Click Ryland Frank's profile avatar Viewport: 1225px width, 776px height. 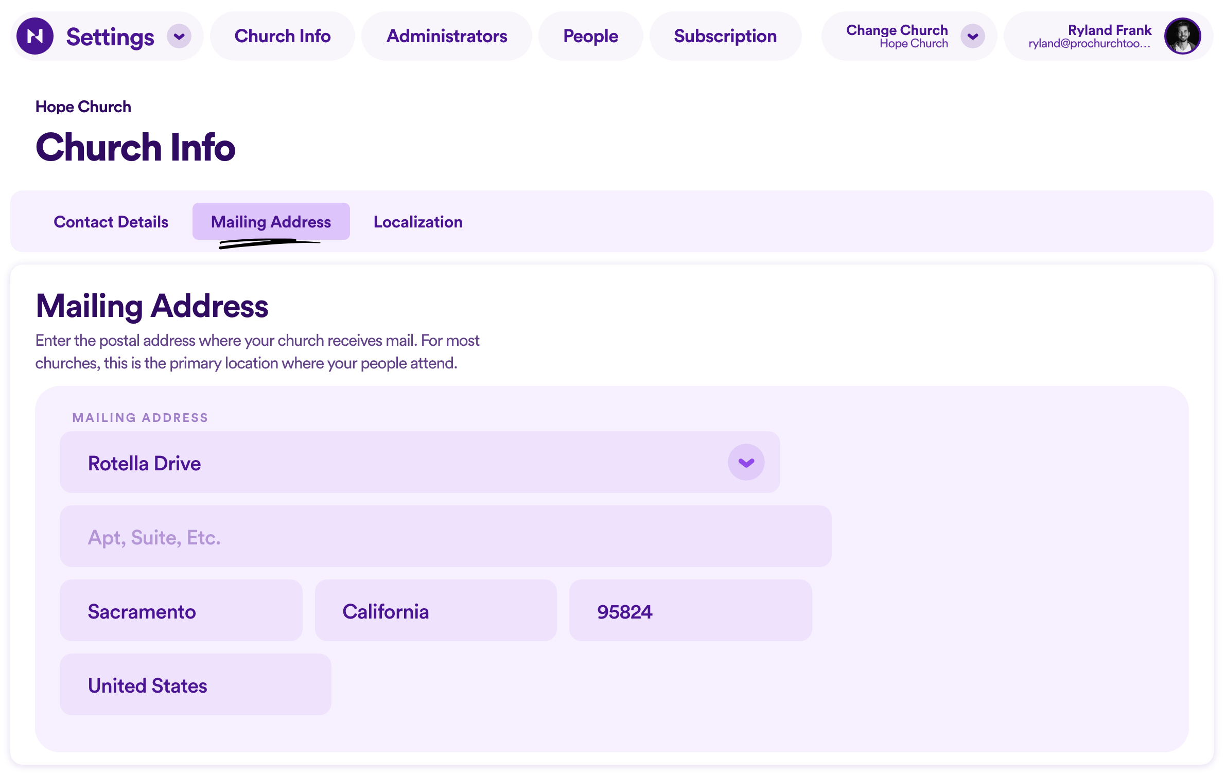pyautogui.click(x=1182, y=36)
